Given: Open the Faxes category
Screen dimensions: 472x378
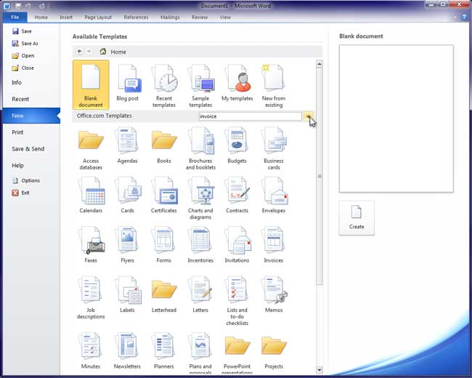Looking at the screenshot, I should (91, 245).
